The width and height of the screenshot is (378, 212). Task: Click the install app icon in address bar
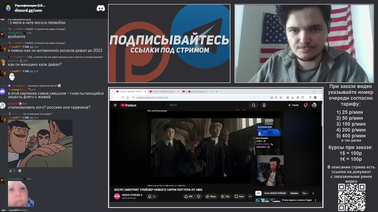(x=272, y=97)
